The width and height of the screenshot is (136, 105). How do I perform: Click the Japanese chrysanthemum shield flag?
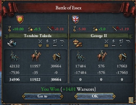coord(20,19)
